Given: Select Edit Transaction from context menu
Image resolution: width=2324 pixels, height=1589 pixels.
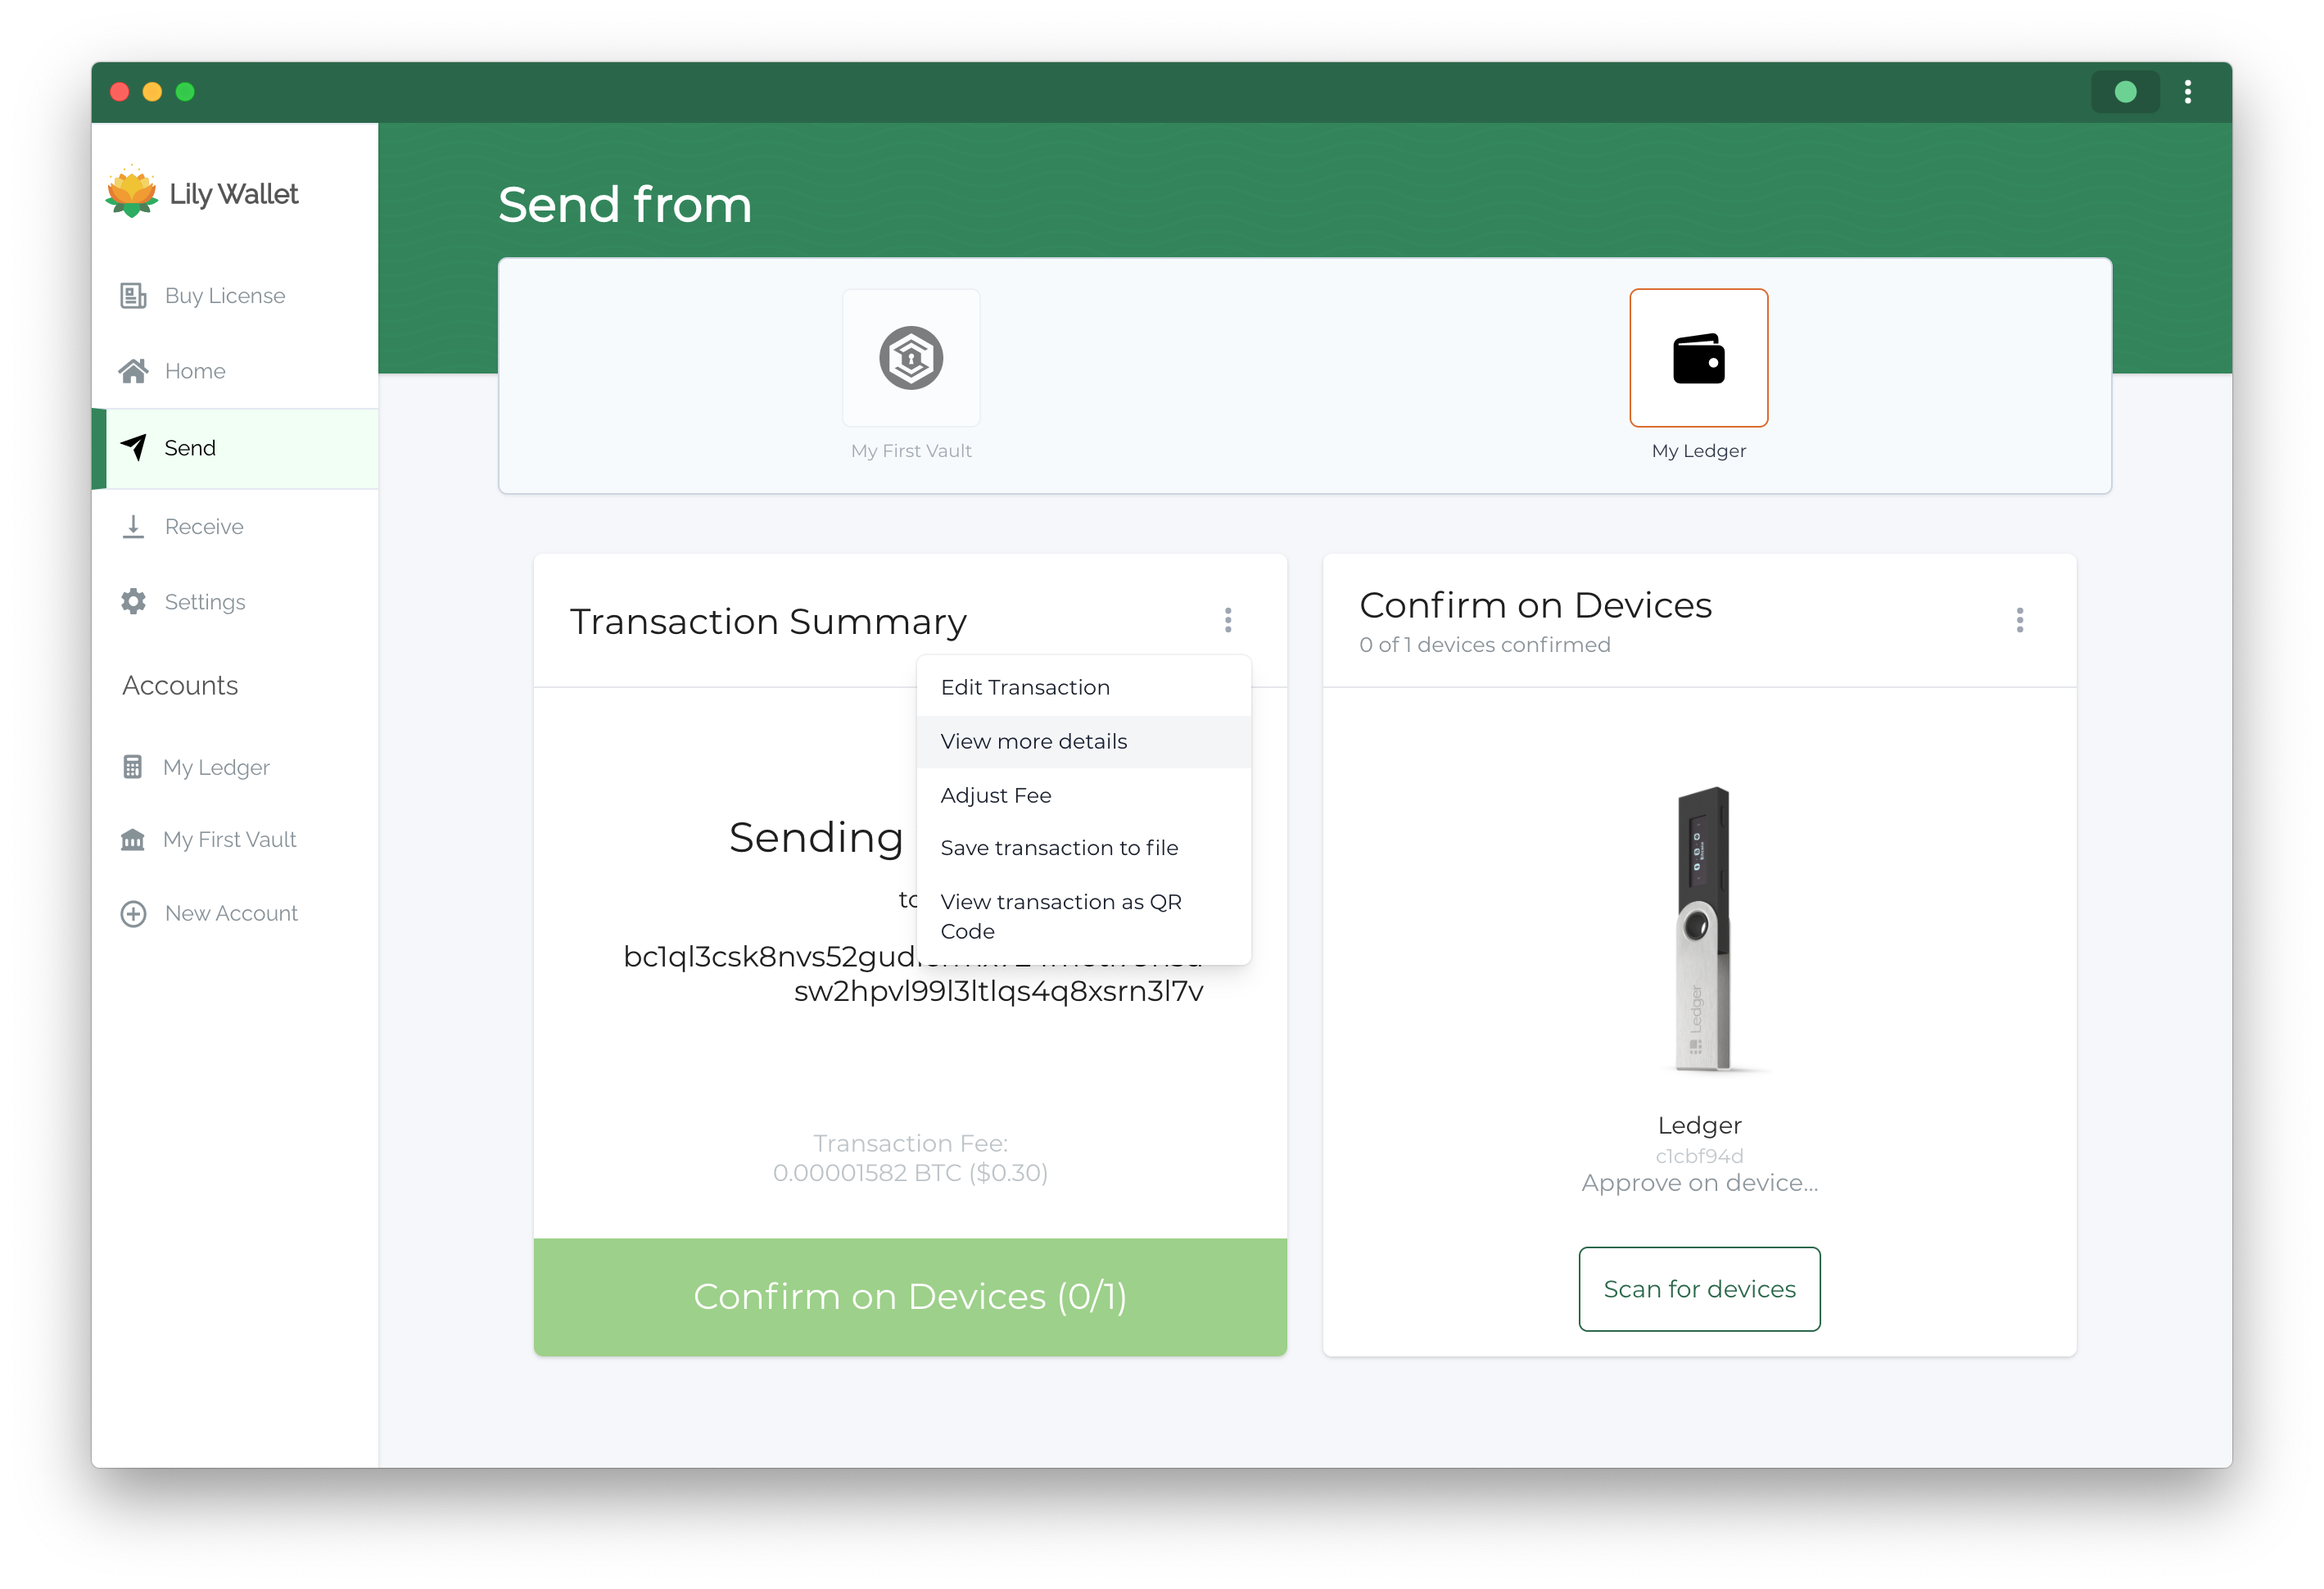Looking at the screenshot, I should click(1026, 687).
